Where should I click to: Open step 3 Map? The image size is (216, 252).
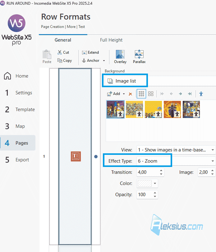click(x=18, y=126)
